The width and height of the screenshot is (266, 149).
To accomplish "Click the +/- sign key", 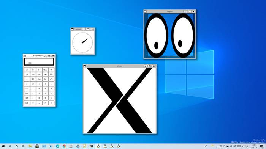I will (45, 103).
